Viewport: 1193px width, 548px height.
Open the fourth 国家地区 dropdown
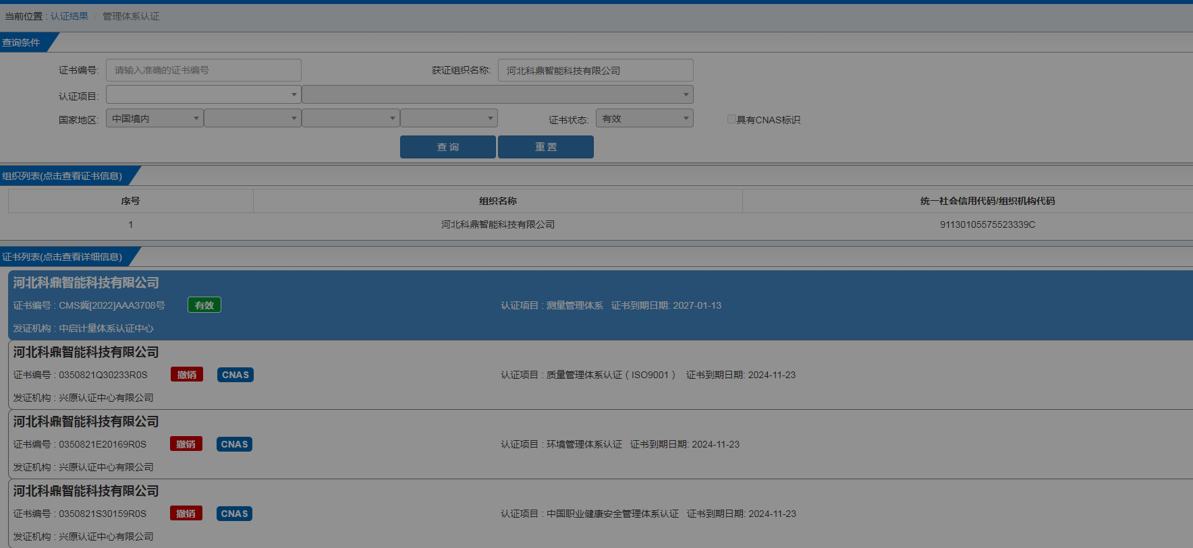(x=449, y=118)
